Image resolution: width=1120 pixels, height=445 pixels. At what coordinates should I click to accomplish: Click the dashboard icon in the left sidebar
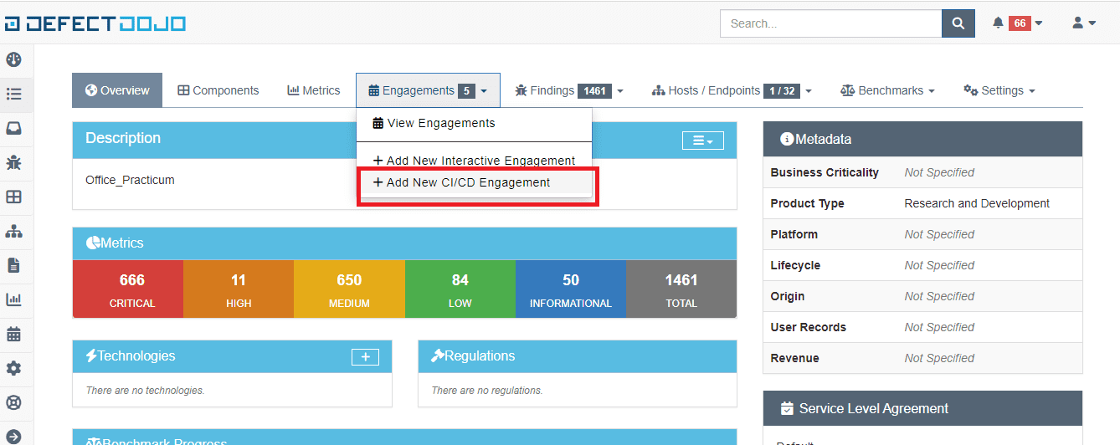click(13, 59)
